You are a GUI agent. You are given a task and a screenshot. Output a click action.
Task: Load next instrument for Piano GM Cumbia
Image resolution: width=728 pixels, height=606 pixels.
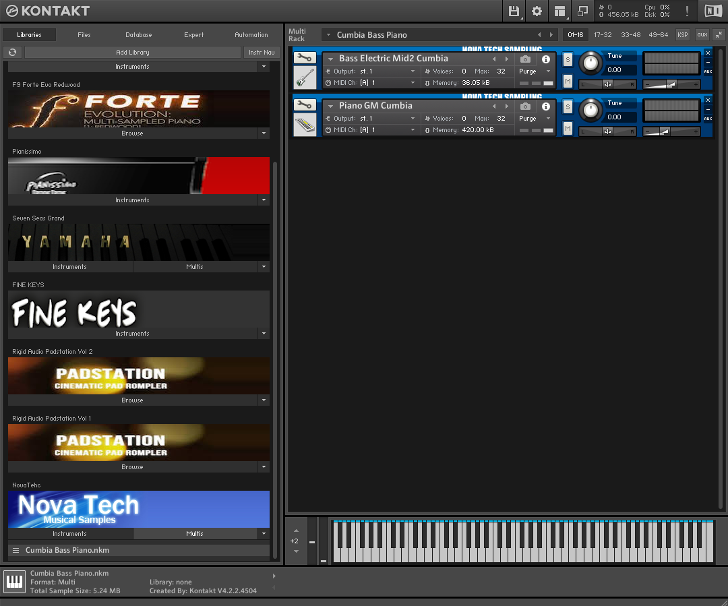pyautogui.click(x=506, y=107)
